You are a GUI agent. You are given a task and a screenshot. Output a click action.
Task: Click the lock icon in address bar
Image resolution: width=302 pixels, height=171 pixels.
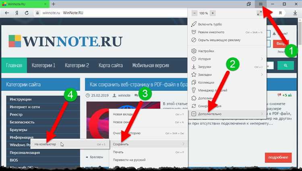[x=37, y=13]
